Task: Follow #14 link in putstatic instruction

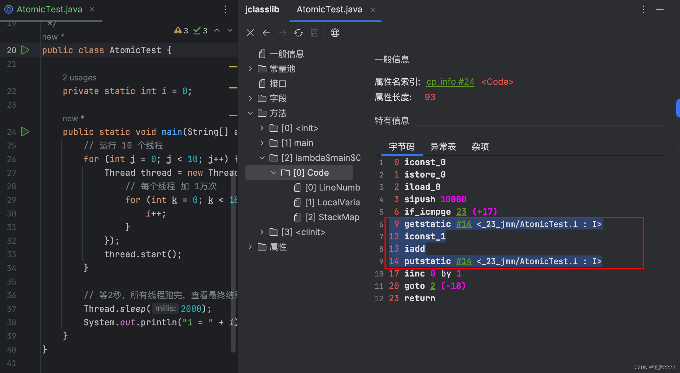Action: point(464,261)
